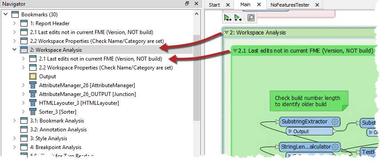
Task: Expand AttributeManager_26_OUTPUT [Junction] node
Action: pyautogui.click(x=24, y=94)
